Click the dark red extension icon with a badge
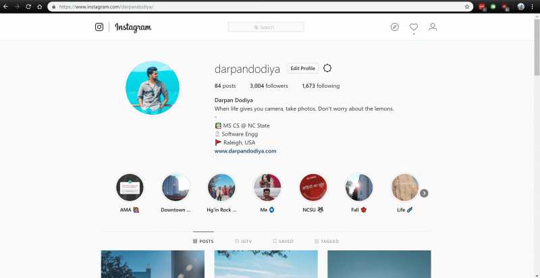Screen dimensions: 540x278 505,7
